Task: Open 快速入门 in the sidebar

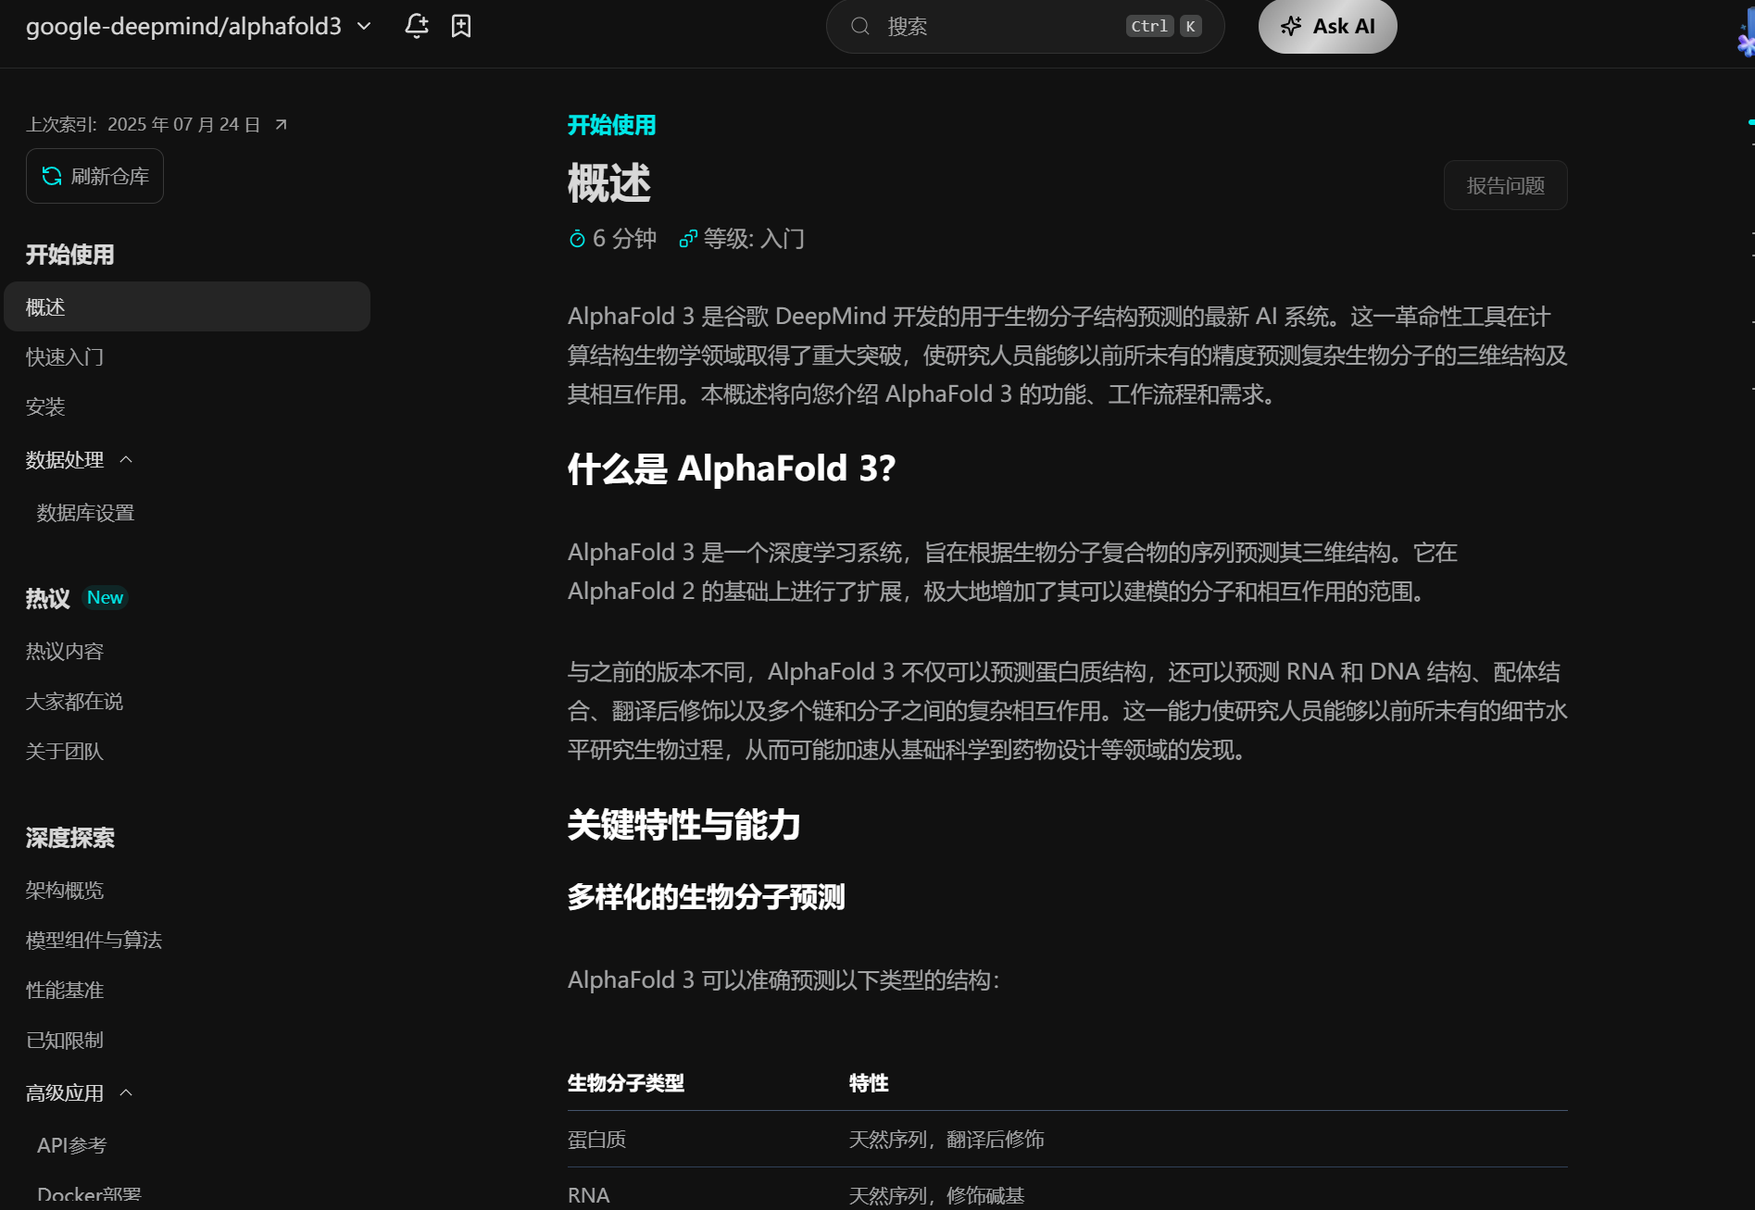Action: click(65, 356)
